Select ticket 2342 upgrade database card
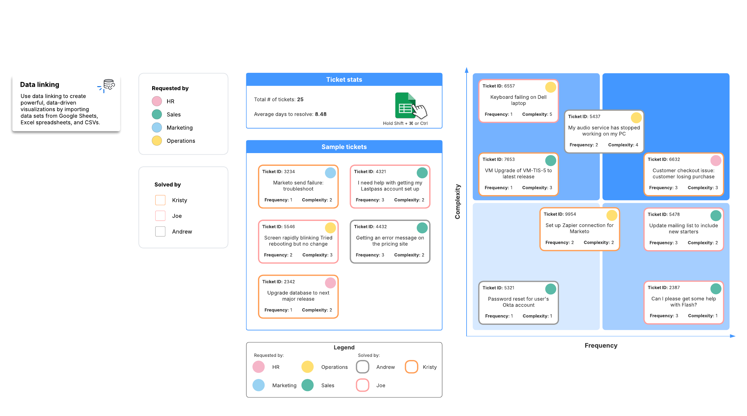 [x=298, y=296]
